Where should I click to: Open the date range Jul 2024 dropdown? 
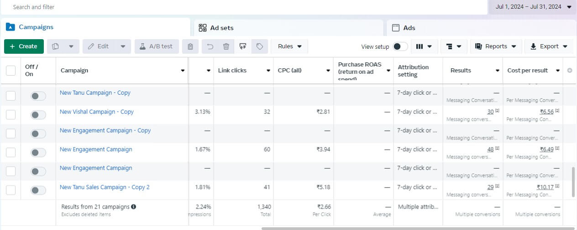tap(532, 7)
